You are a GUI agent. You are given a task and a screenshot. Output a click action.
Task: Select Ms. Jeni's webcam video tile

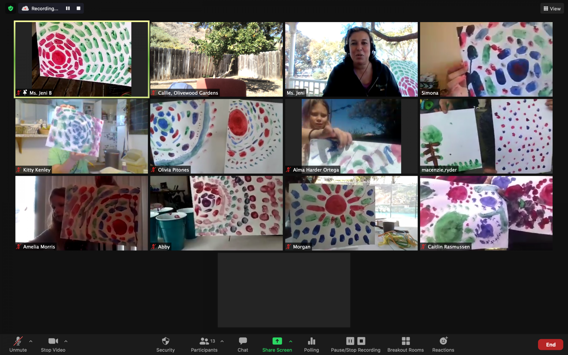coord(351,59)
